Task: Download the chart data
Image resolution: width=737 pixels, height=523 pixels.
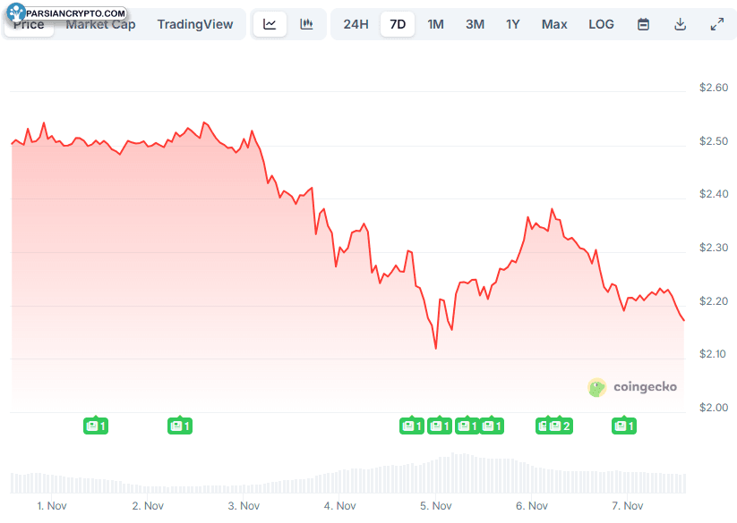Action: [680, 24]
